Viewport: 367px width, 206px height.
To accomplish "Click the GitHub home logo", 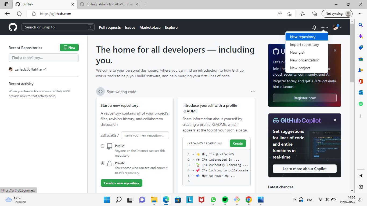I will tap(13, 27).
